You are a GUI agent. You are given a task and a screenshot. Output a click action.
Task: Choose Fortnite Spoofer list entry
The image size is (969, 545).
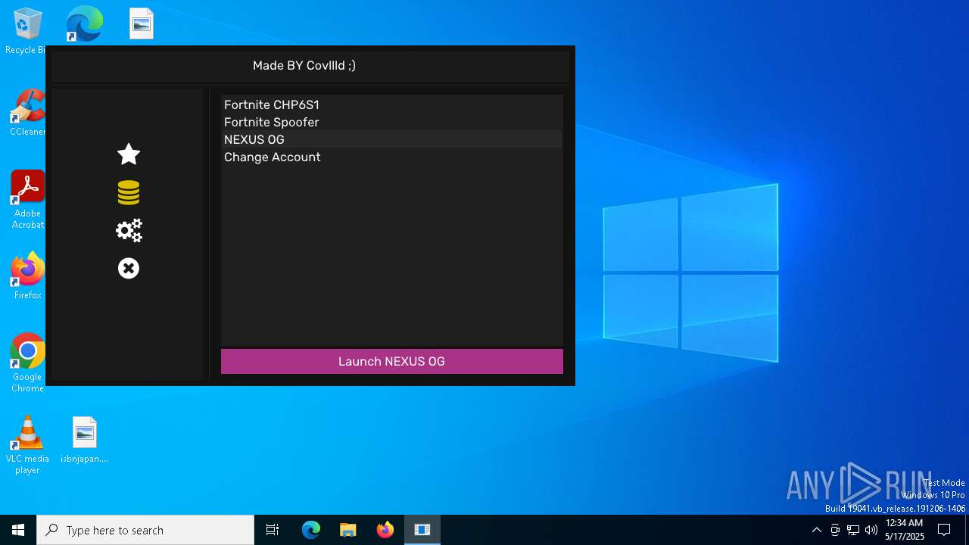(391, 122)
